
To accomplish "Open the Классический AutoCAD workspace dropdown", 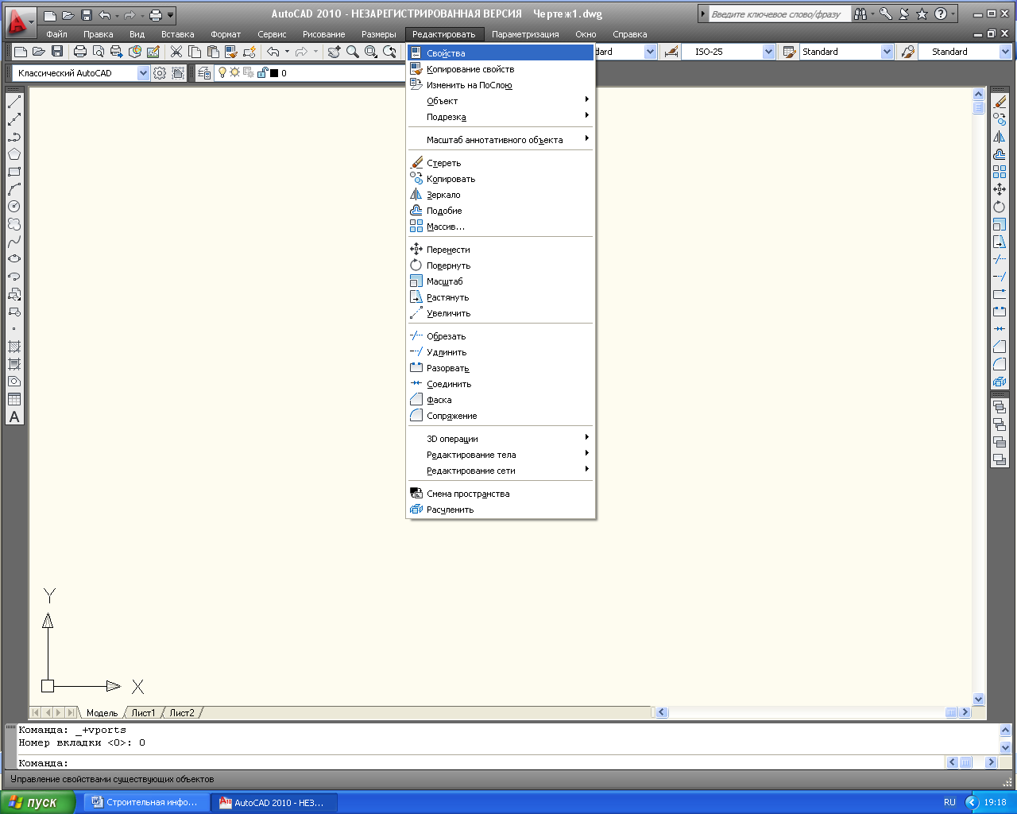I will pyautogui.click(x=143, y=73).
